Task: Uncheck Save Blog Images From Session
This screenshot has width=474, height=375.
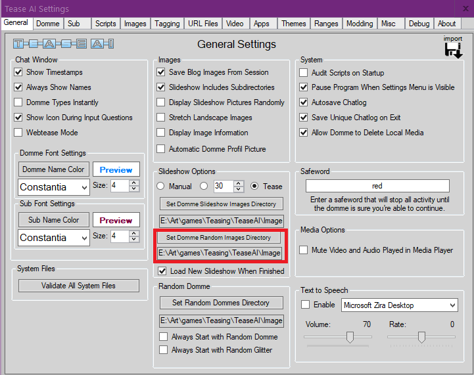Action: pos(161,72)
